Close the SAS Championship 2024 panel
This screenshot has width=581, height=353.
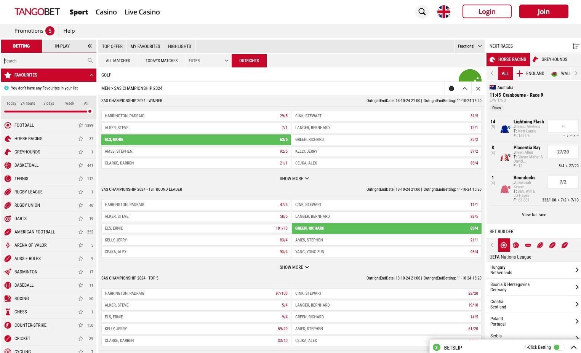478,88
